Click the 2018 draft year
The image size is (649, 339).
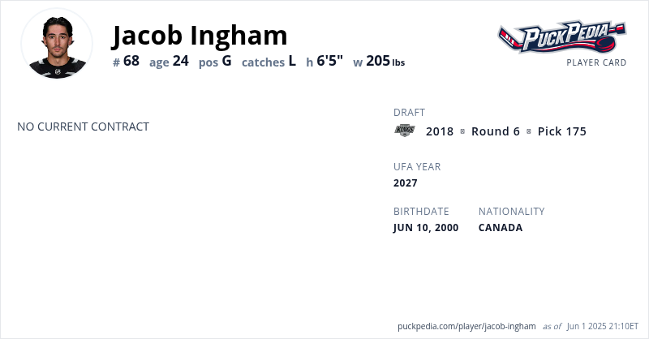(440, 131)
